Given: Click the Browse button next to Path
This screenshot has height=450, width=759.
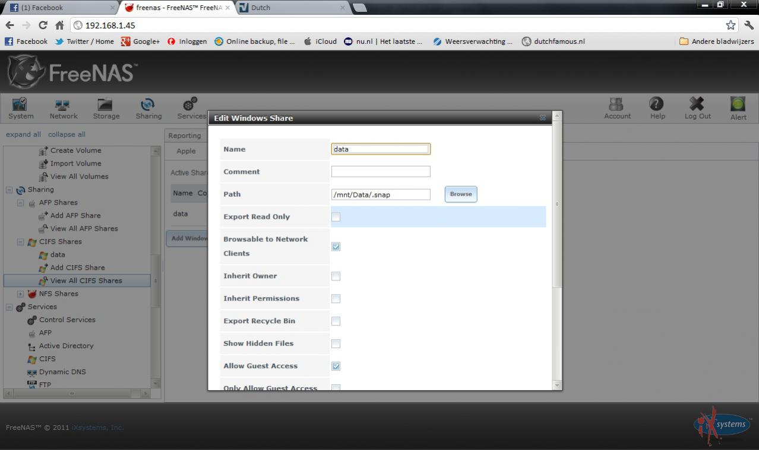Looking at the screenshot, I should [461, 194].
